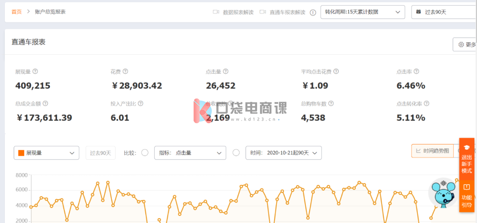Click the 平均点击花费 value ￥1.09
The width and height of the screenshot is (477, 223).
[315, 86]
